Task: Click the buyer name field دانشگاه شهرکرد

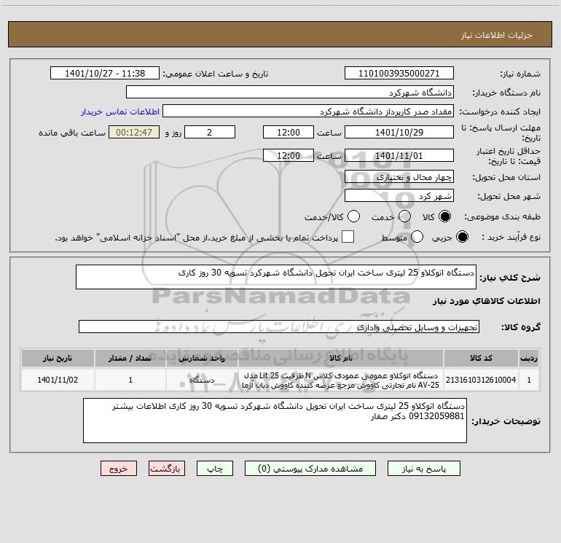Action: 290,93
